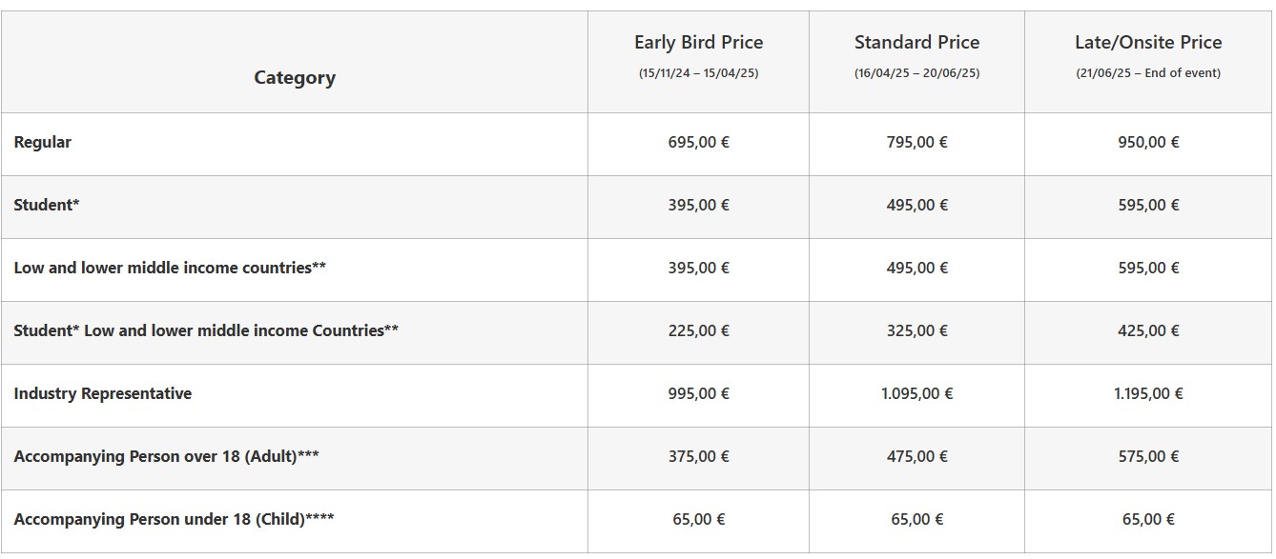Select the 475,00 € Adult standard price

[916, 457]
